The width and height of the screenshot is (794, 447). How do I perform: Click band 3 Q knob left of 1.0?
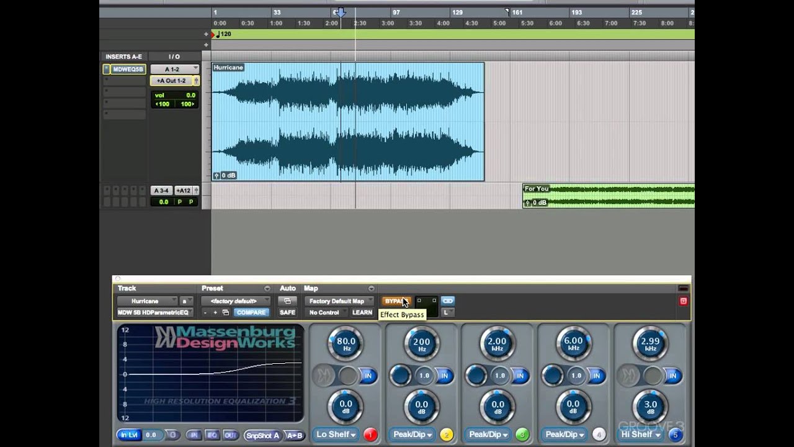point(476,375)
